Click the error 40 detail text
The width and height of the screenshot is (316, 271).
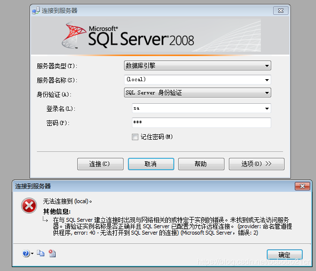tap(172, 226)
